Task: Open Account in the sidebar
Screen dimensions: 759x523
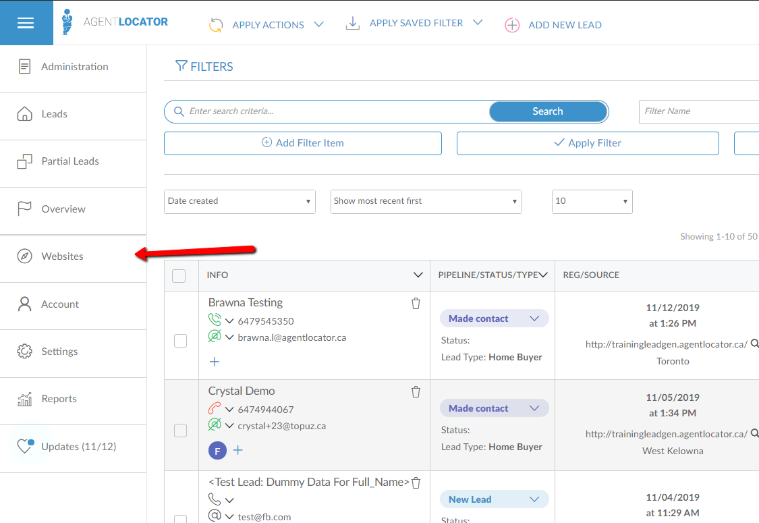Action: (x=73, y=304)
